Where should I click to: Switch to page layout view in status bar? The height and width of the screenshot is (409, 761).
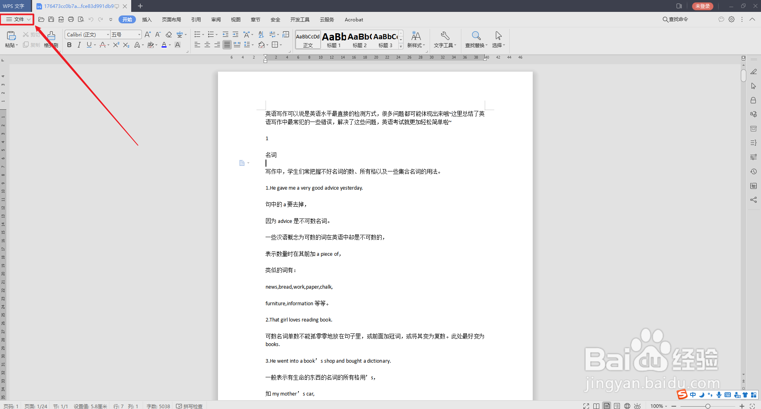606,406
